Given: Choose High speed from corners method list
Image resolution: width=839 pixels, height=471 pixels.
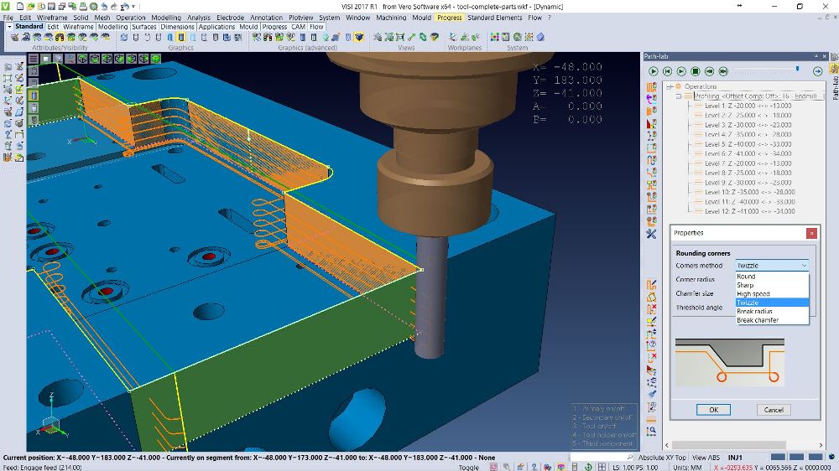Looking at the screenshot, I should 753,294.
